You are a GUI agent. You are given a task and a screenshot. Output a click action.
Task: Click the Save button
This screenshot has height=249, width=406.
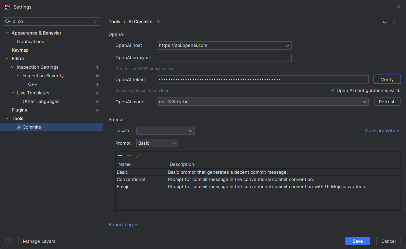tap(357, 241)
